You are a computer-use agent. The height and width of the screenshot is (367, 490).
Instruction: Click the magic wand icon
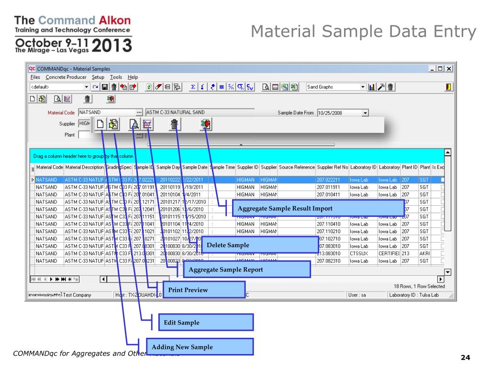[381, 87]
